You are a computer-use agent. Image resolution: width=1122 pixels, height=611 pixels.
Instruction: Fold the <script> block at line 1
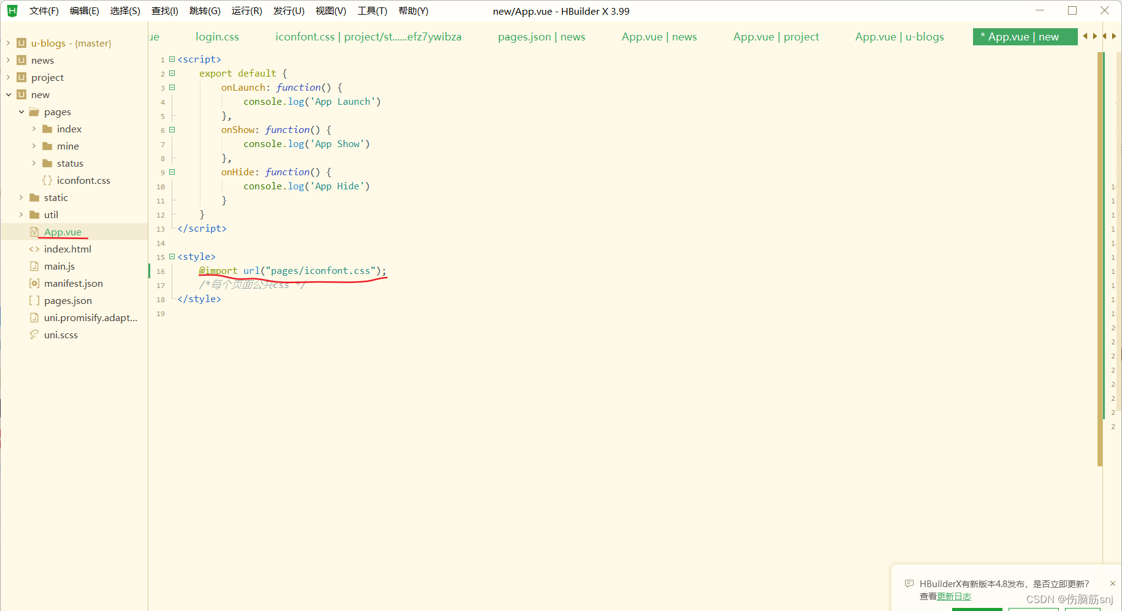172,59
